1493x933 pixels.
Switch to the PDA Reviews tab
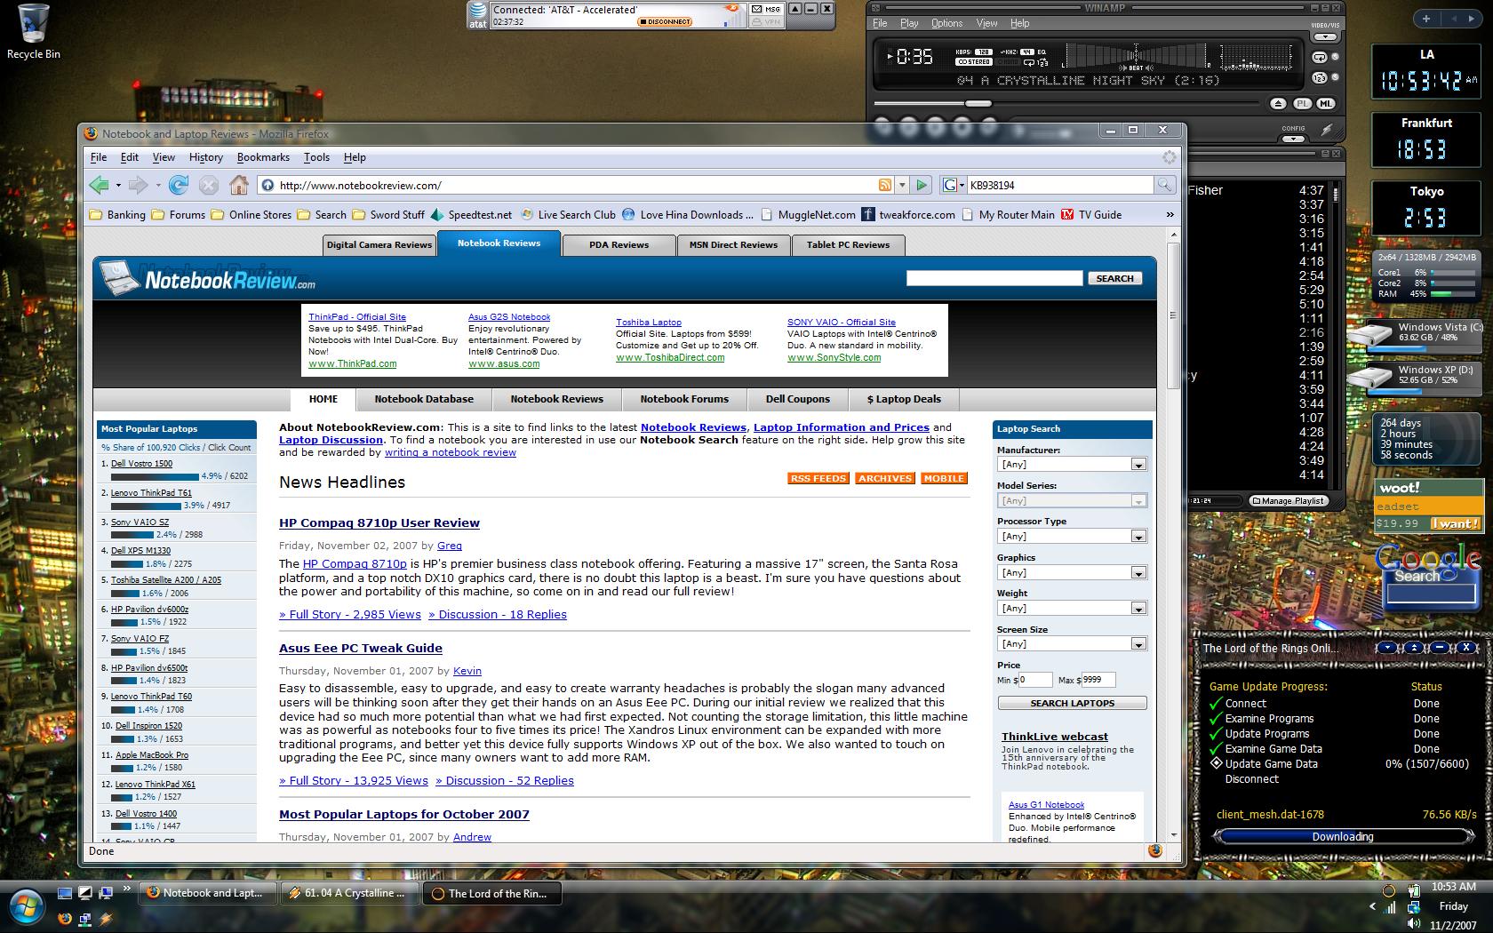coord(619,245)
